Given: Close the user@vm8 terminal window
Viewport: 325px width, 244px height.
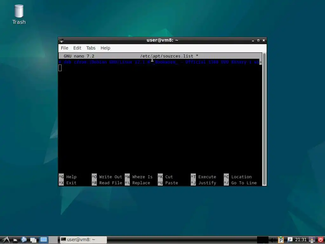Looking at the screenshot, I should pyautogui.click(x=264, y=40).
